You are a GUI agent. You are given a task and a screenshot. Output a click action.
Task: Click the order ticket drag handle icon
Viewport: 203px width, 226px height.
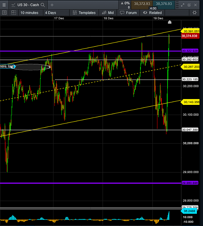(177, 5)
